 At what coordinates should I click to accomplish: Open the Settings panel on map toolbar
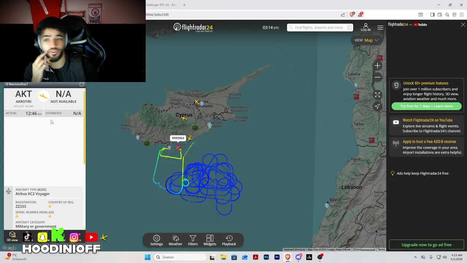157,240
